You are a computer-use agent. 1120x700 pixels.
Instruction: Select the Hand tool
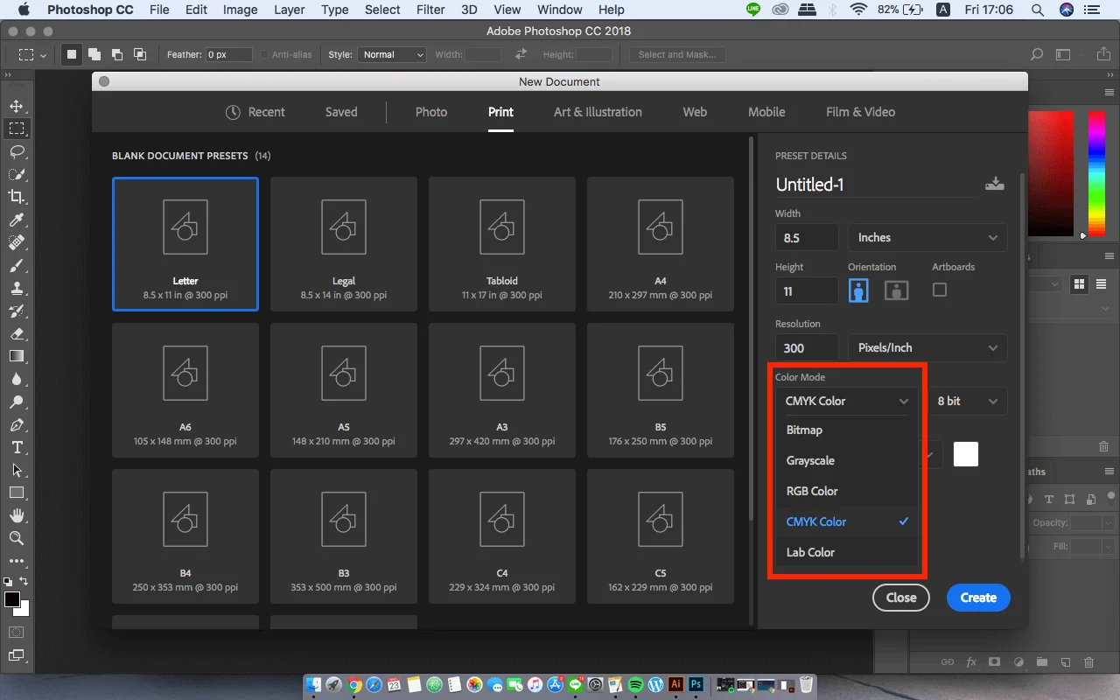pos(16,515)
